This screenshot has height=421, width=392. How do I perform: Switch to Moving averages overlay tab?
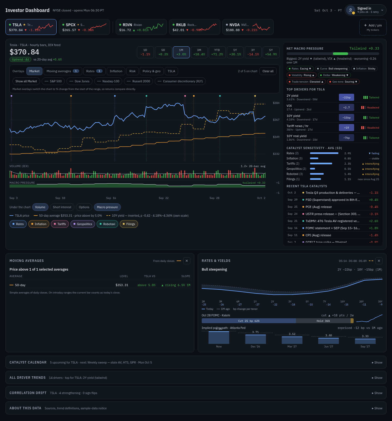[x=63, y=71]
